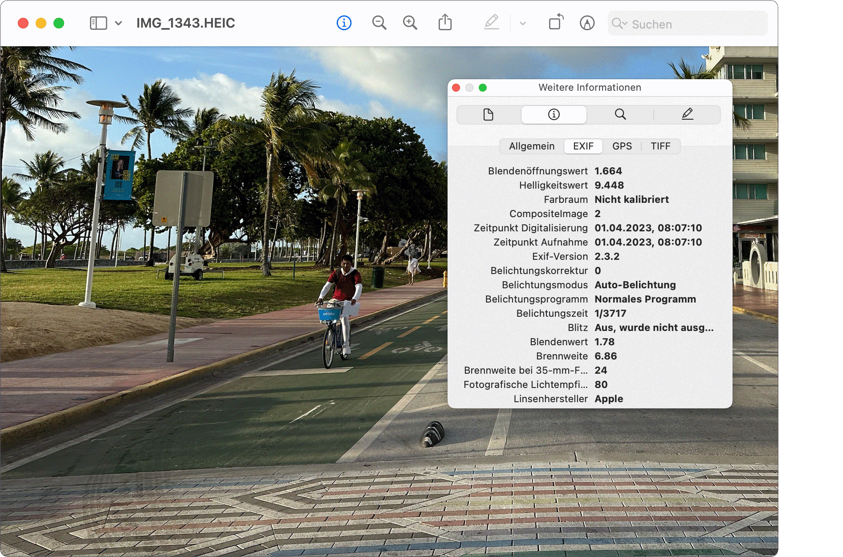The width and height of the screenshot is (843, 557).
Task: Click the Brennweite value 6.86
Action: (606, 356)
